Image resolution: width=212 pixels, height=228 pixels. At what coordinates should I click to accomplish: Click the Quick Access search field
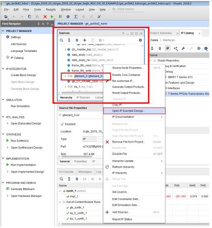tap(128, 9)
